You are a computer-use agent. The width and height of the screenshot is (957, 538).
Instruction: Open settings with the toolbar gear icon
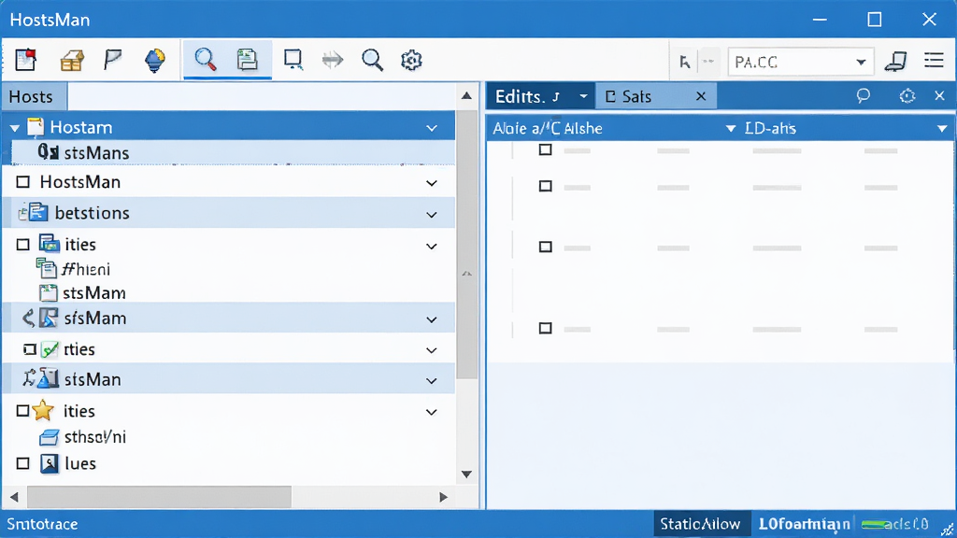(x=411, y=61)
